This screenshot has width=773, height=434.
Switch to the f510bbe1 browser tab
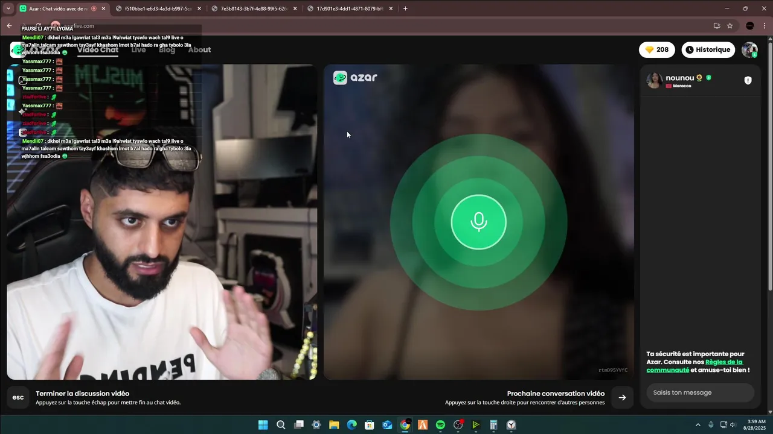point(157,8)
